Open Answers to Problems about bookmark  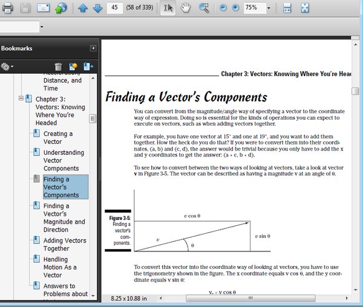coord(65,290)
